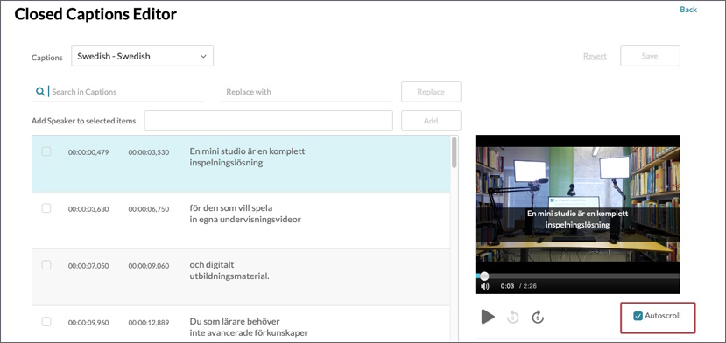
Task: Mute the video volume
Action: pos(485,286)
